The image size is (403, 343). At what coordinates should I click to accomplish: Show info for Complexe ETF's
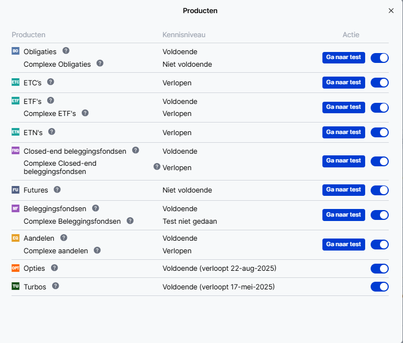click(85, 113)
